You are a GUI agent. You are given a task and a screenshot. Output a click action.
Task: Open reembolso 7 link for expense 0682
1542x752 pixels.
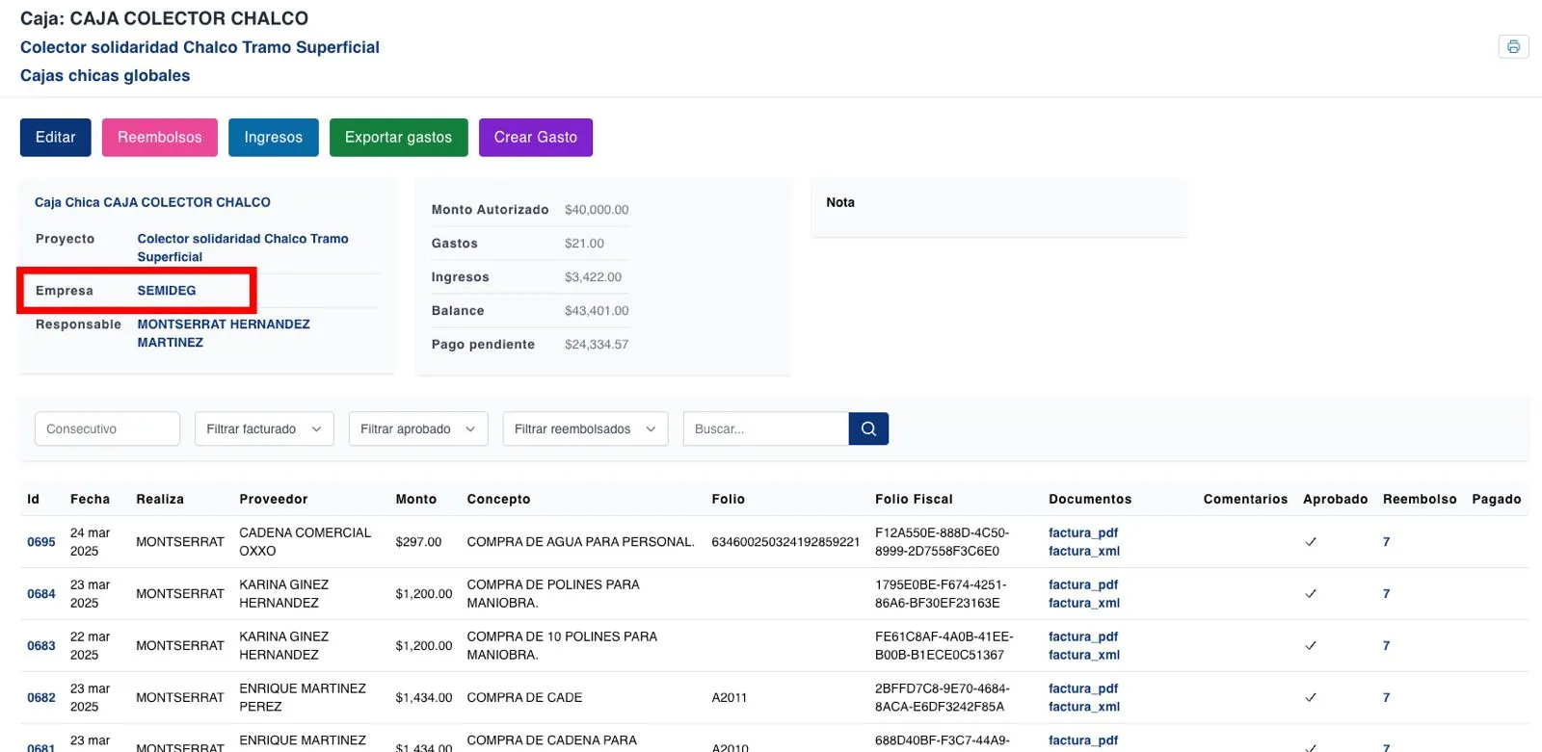[x=1386, y=697]
